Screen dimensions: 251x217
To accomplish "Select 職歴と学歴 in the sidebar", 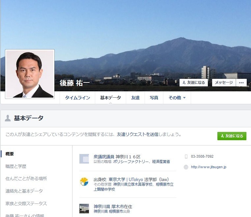I will (x=16, y=166).
